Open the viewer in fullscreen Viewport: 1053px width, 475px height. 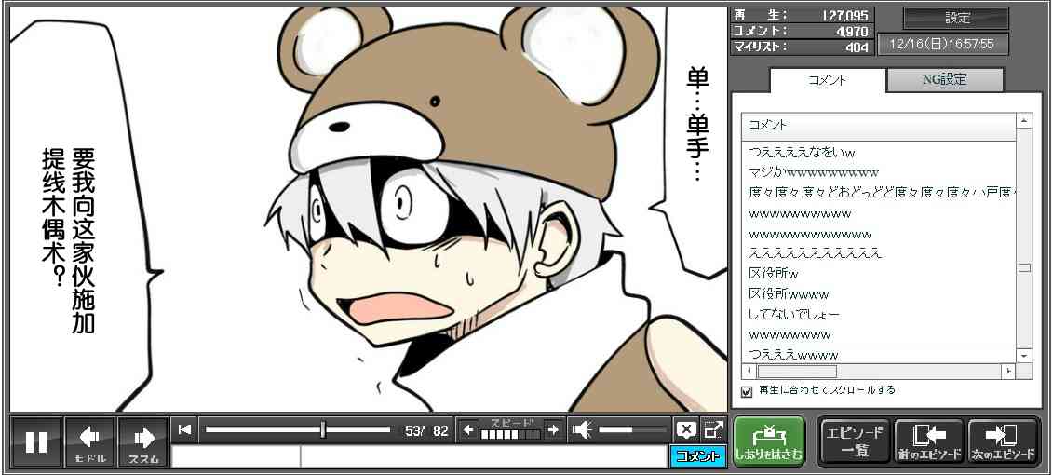(713, 429)
